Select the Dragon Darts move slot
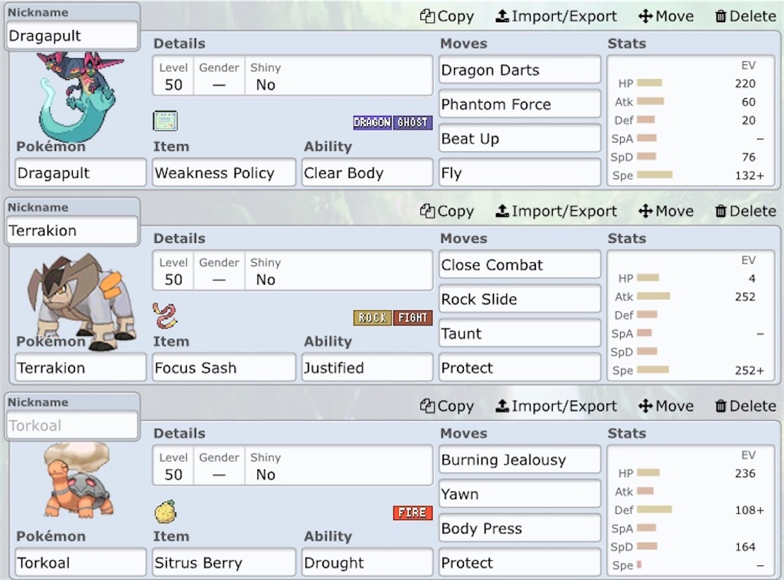The height and width of the screenshot is (580, 784). click(520, 70)
